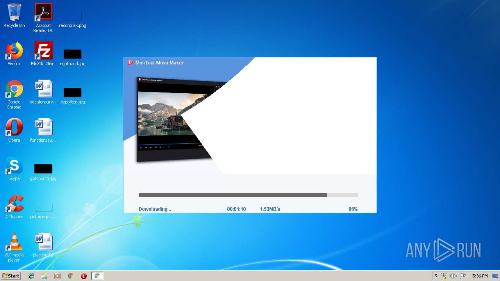
Task: Open the Windows Start menu
Action: click(x=11, y=276)
